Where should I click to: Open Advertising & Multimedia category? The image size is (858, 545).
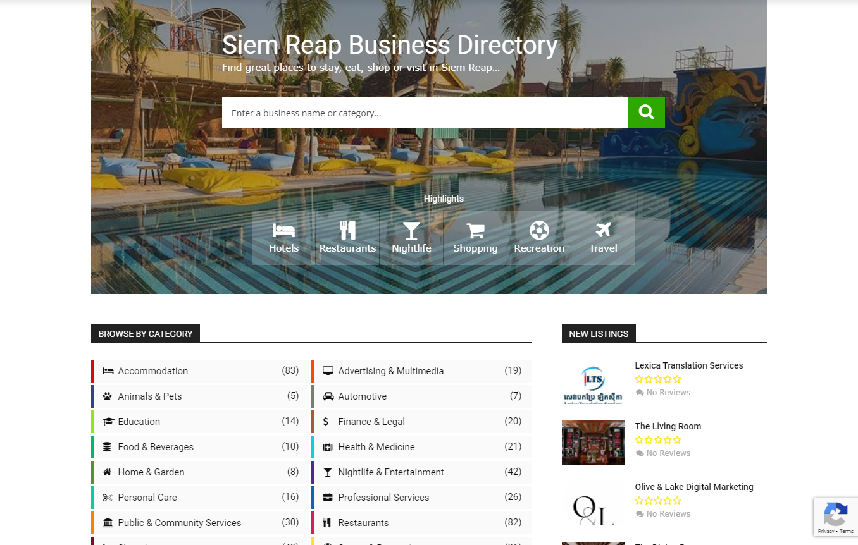click(x=390, y=371)
